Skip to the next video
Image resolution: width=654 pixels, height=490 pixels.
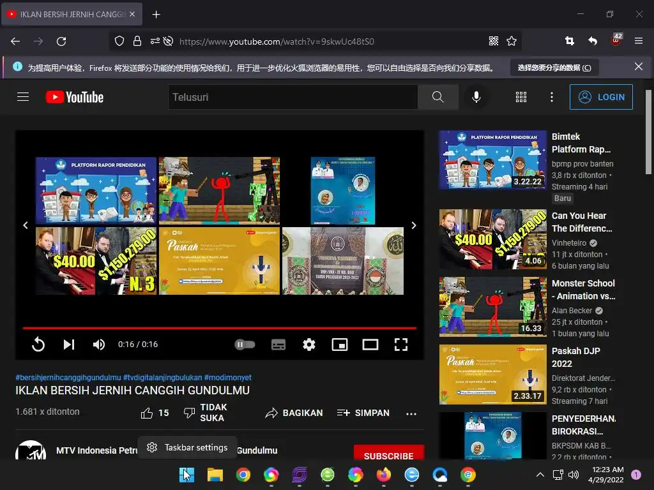(69, 345)
